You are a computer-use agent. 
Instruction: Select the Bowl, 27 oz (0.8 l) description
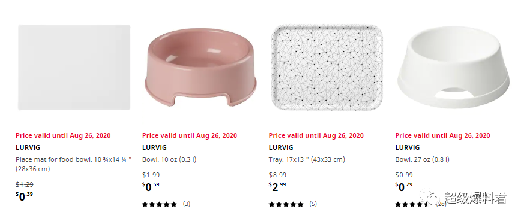pyautogui.click(x=423, y=160)
